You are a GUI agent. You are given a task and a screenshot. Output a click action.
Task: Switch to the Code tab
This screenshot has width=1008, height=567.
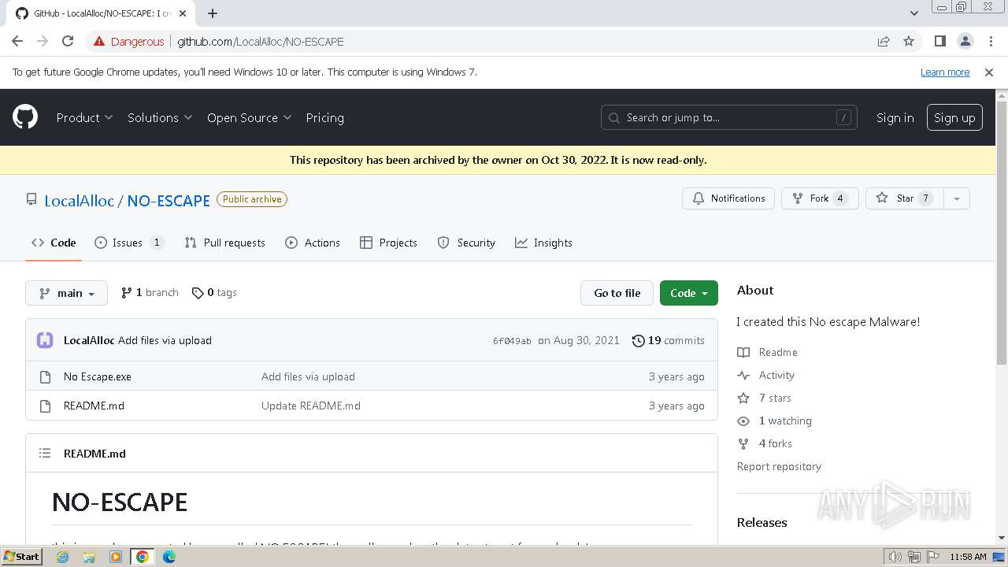pyautogui.click(x=54, y=243)
